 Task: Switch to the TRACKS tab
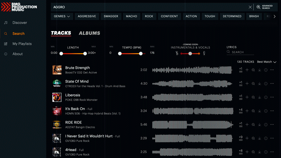(x=61, y=33)
